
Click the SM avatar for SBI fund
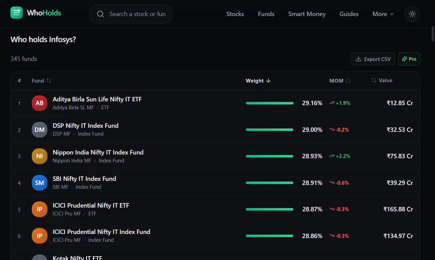click(40, 183)
